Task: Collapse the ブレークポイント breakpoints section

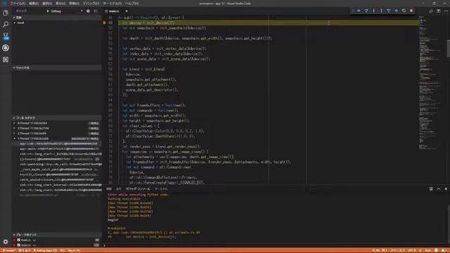Action: (x=56, y=235)
